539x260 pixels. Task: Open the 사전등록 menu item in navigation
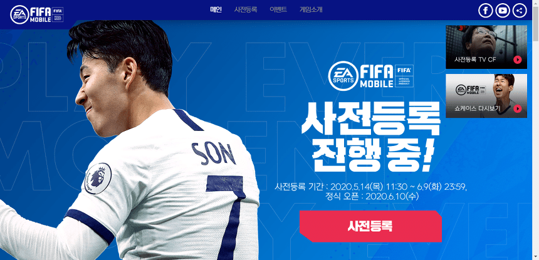246,9
